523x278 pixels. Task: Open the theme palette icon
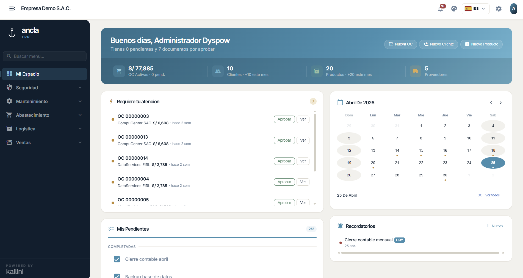point(454,9)
